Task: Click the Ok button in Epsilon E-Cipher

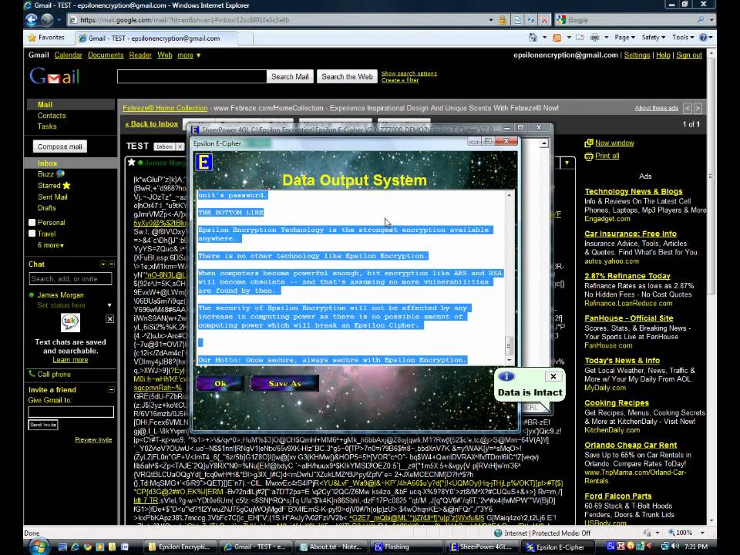Action: (220, 383)
